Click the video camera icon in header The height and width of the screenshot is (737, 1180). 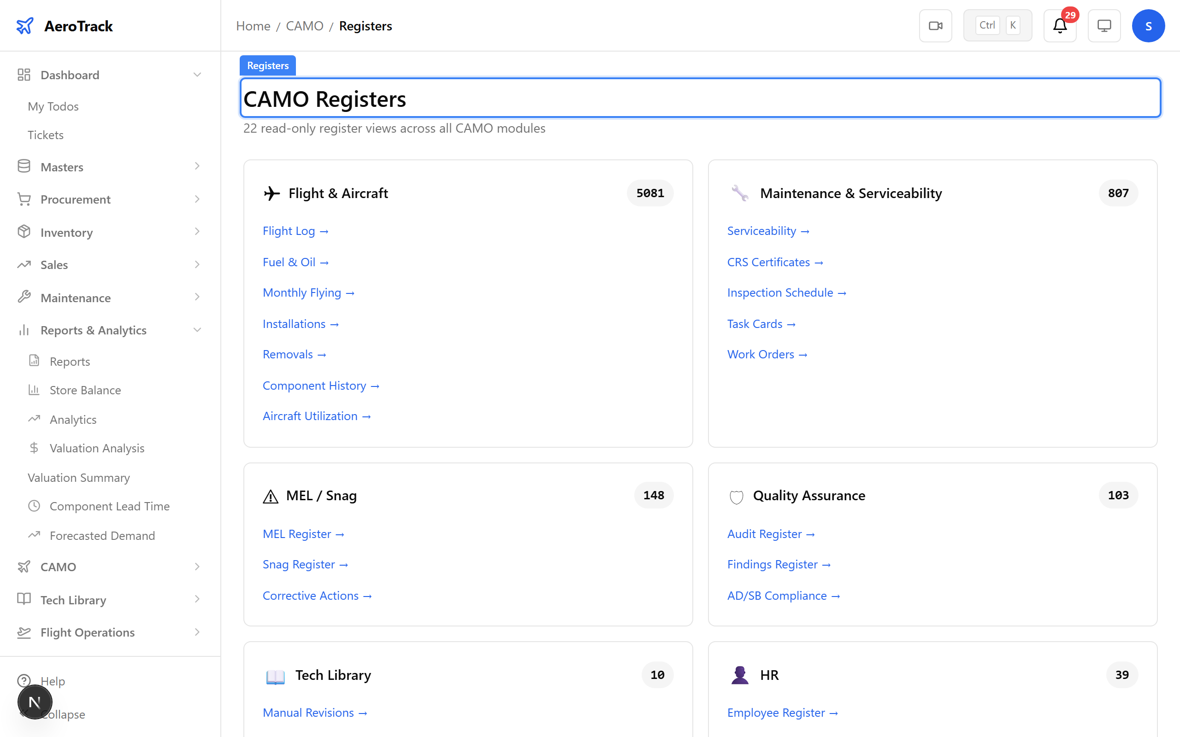pos(935,26)
